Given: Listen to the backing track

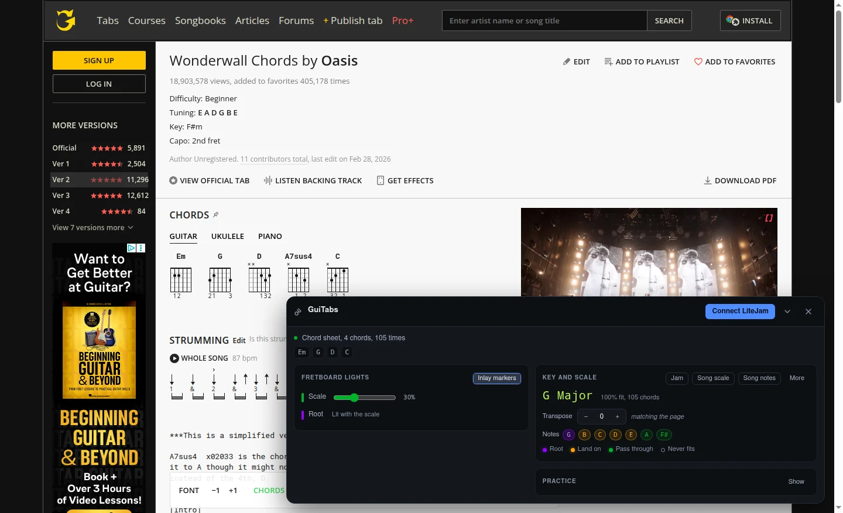Looking at the screenshot, I should pos(313,180).
